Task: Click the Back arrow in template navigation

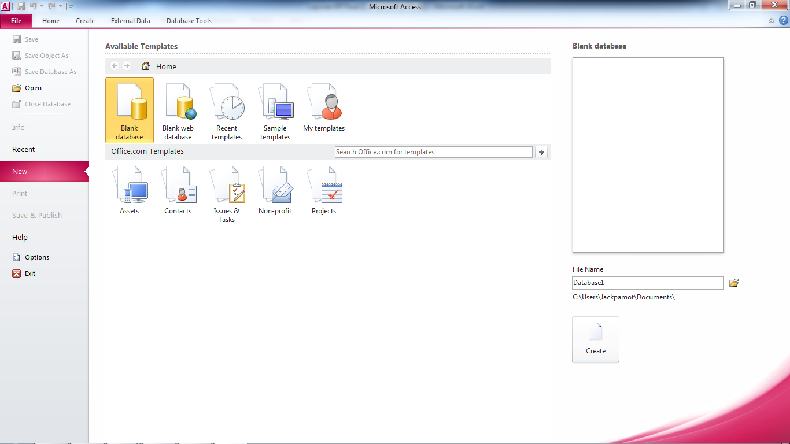Action: 115,66
